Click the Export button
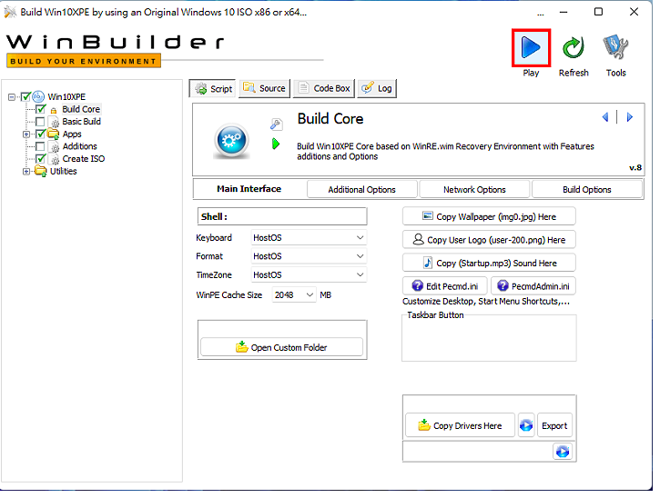The width and height of the screenshot is (660, 498). (x=554, y=425)
